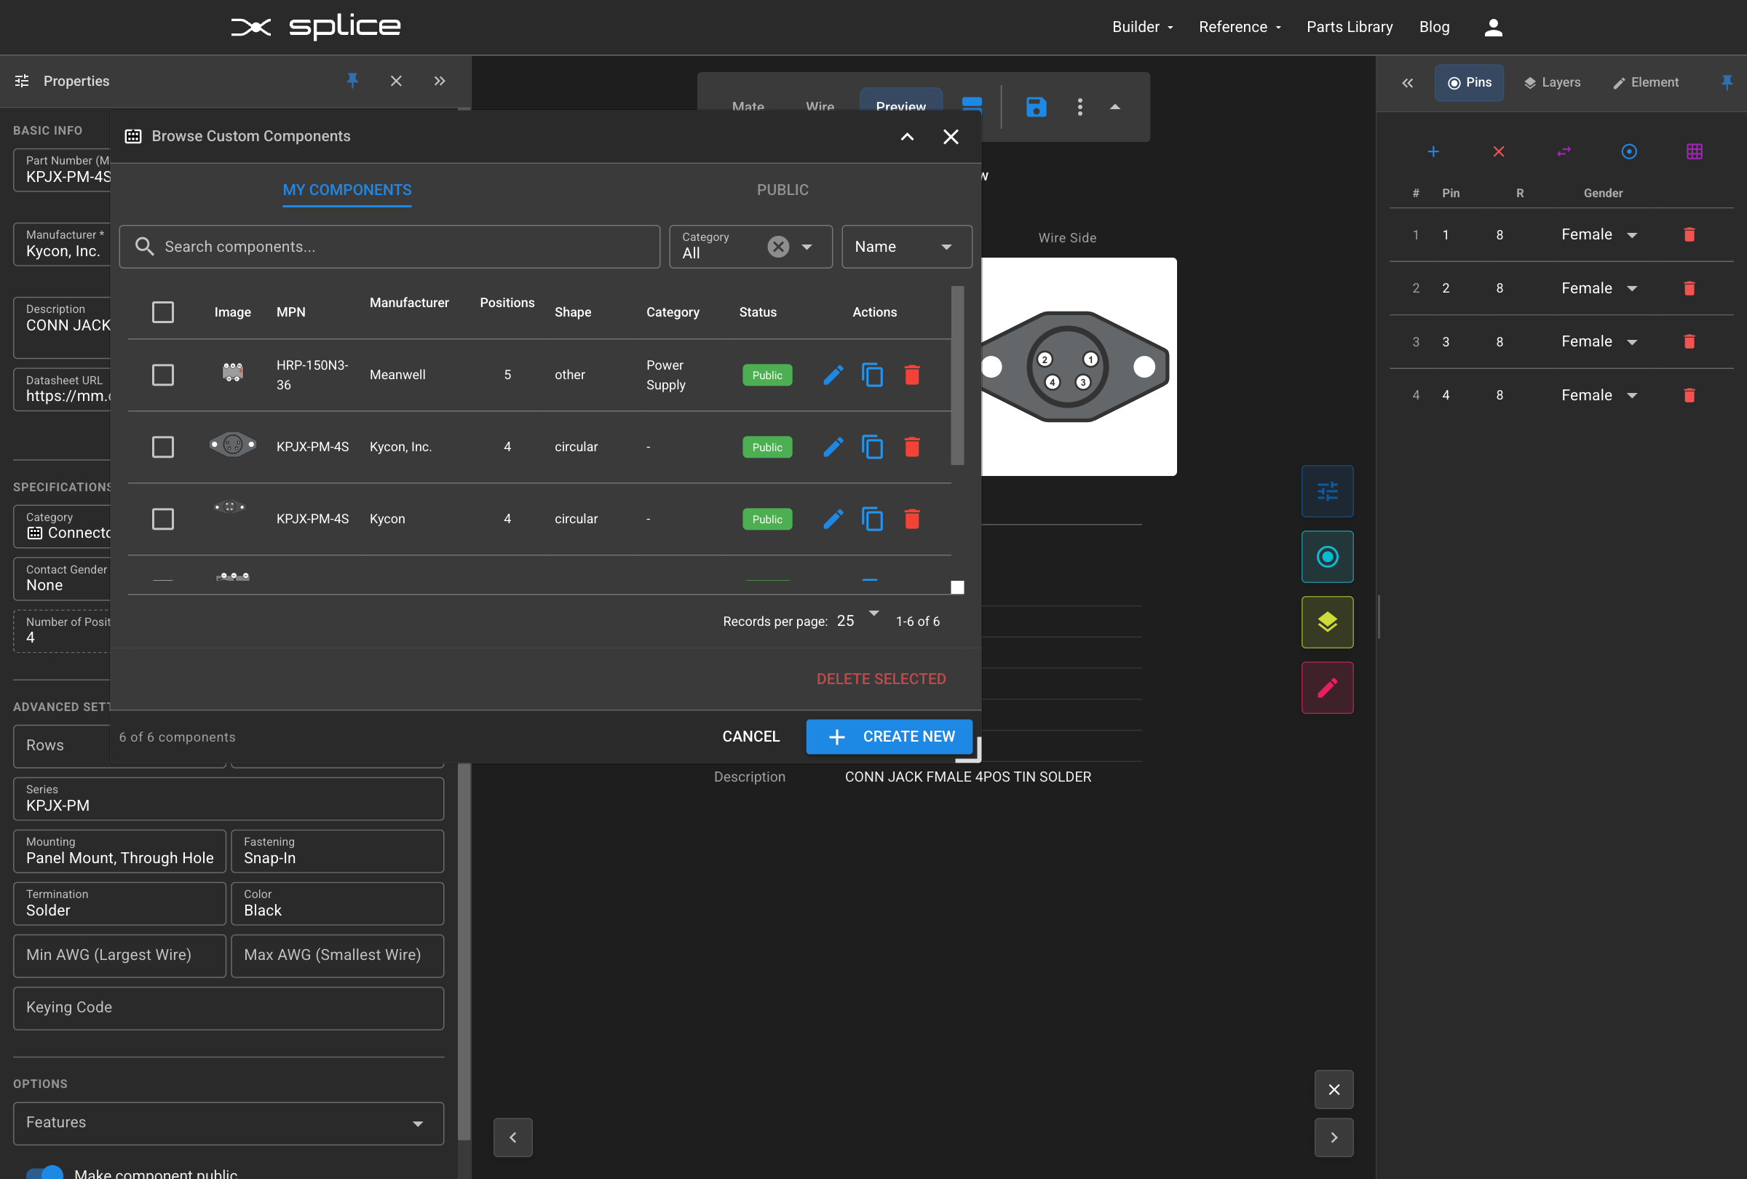The width and height of the screenshot is (1747, 1179).
Task: Save the component with the disk icon
Action: 1037,108
